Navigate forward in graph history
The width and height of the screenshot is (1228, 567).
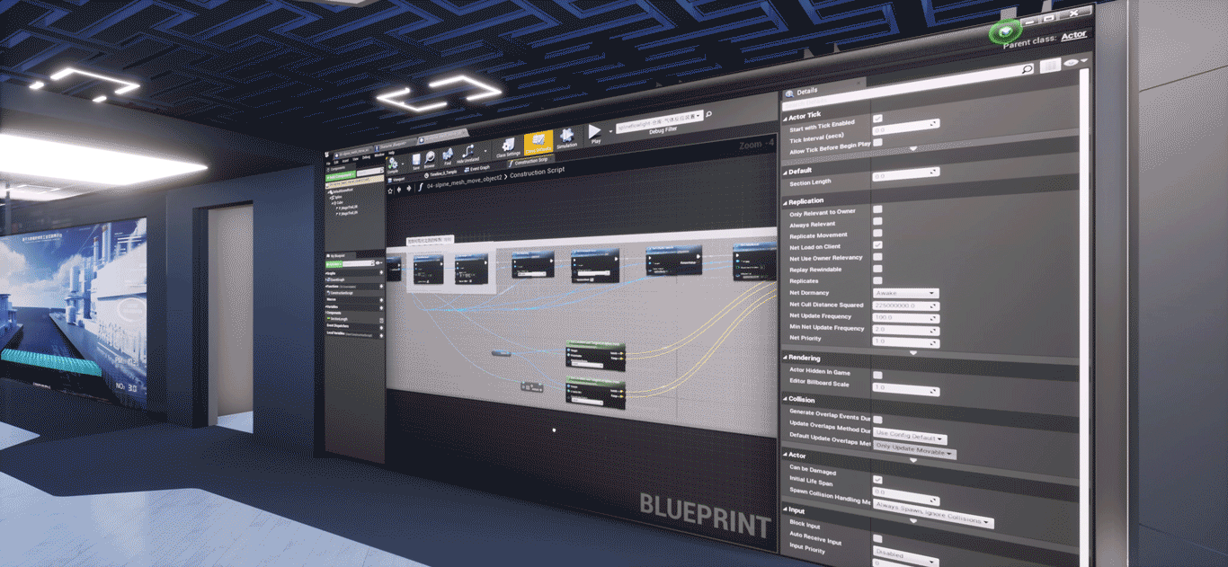pyautogui.click(x=410, y=190)
